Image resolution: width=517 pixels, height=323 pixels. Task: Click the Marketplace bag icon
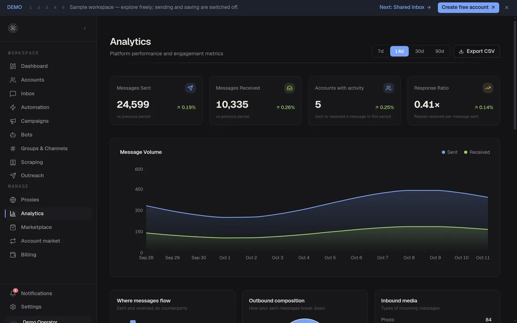pyautogui.click(x=13, y=227)
